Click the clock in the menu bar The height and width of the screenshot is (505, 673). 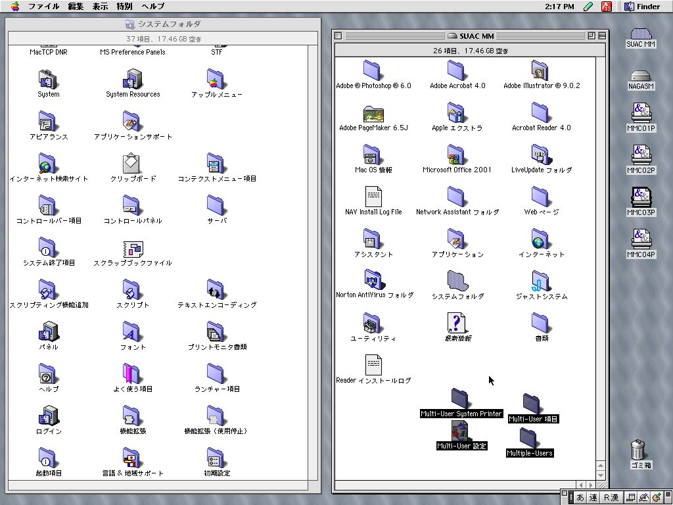tap(559, 6)
